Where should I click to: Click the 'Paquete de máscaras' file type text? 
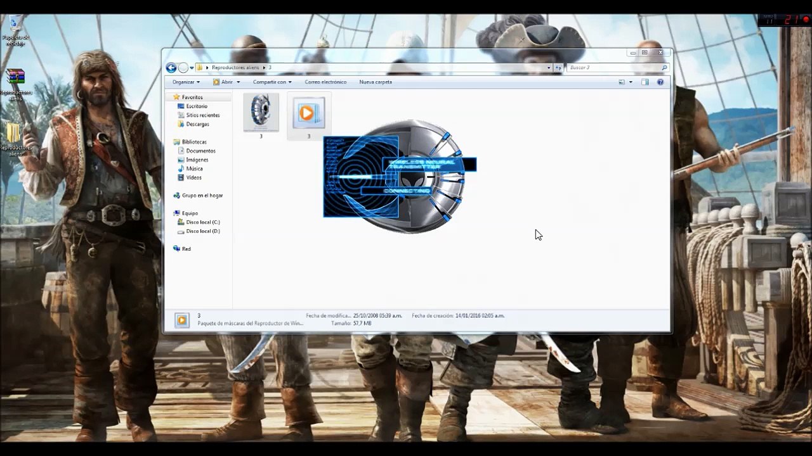[x=250, y=323]
